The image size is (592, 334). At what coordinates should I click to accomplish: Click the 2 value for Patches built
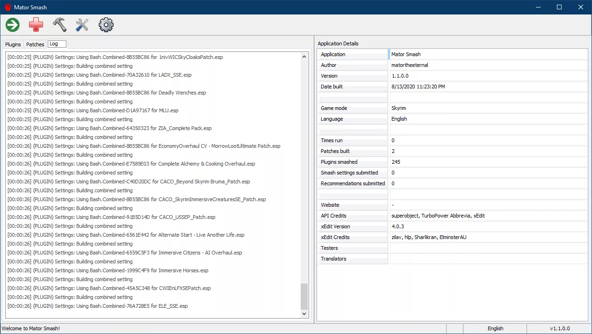tap(393, 151)
